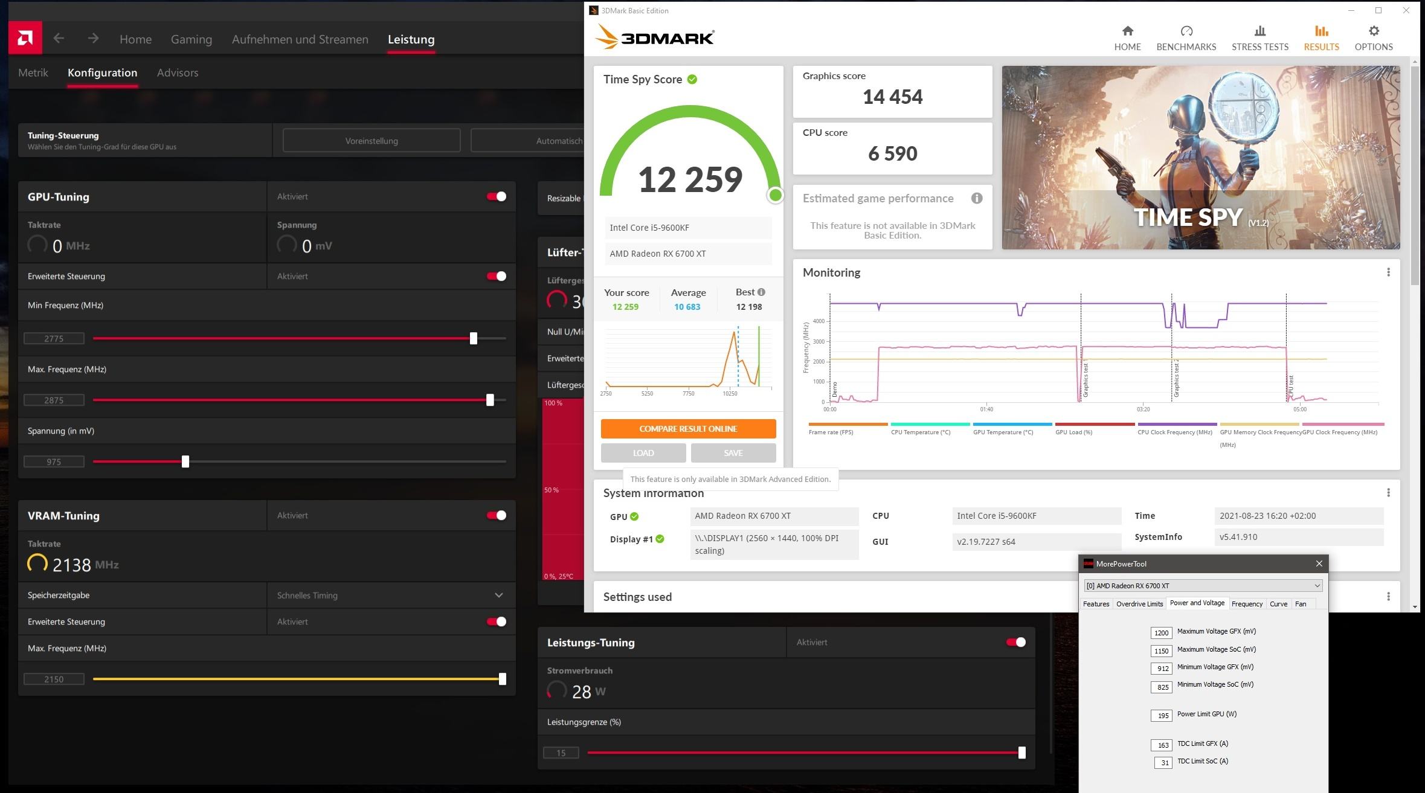The height and width of the screenshot is (793, 1425).
Task: Click green check beside GPU label
Action: coord(634,516)
